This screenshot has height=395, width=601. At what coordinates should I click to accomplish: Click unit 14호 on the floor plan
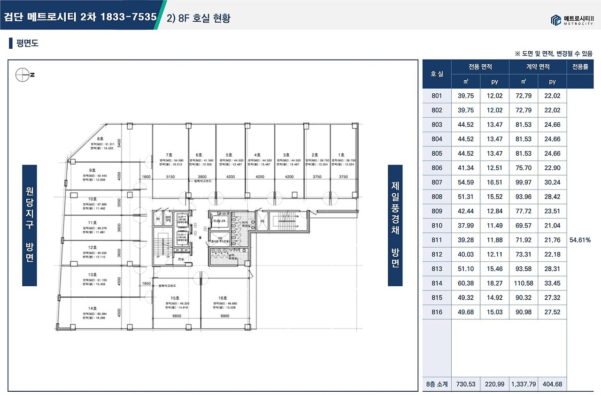click(x=92, y=308)
